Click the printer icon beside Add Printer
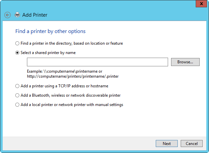 [x=17, y=15]
